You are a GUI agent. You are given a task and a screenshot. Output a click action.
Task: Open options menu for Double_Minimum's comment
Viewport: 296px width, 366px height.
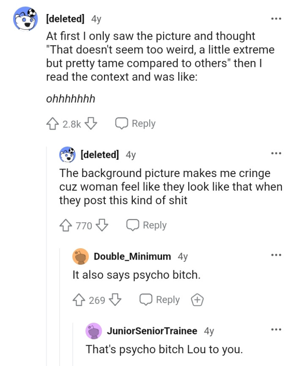point(276,255)
